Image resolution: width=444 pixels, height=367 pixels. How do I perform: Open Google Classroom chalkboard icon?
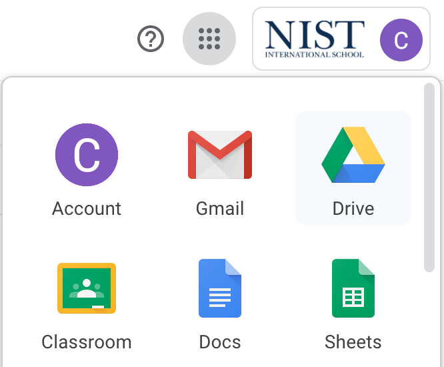coord(87,288)
